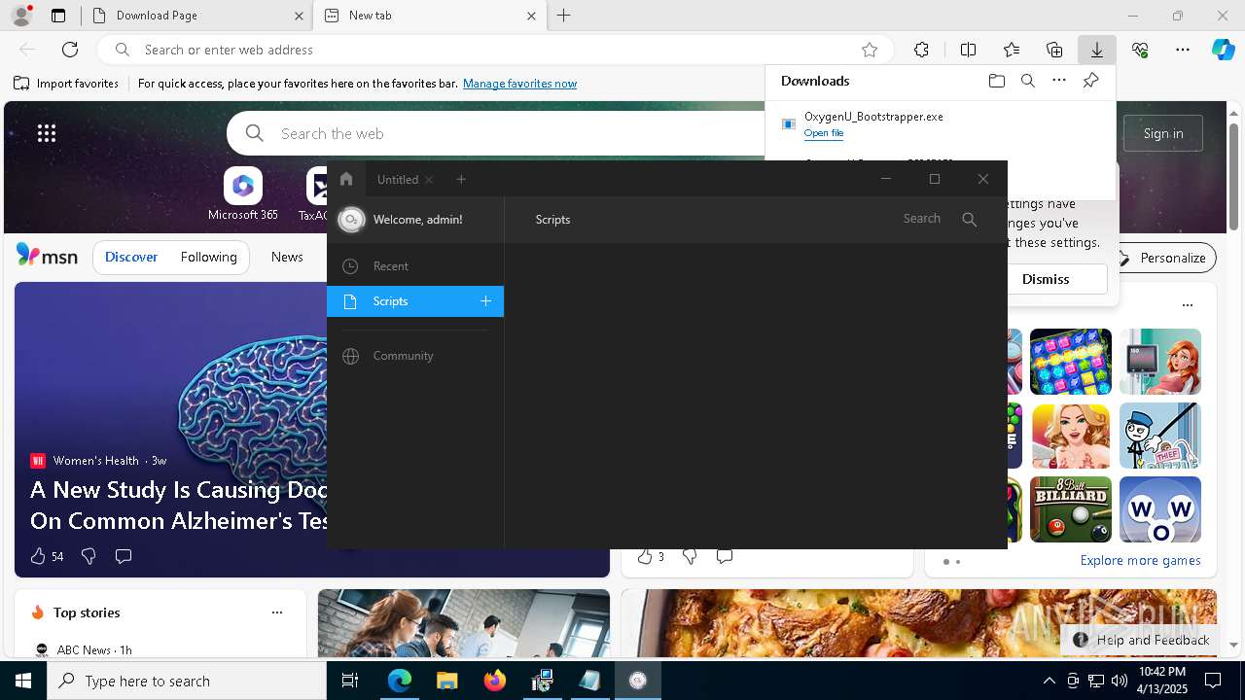
Task: Open the Microsoft 365 shortcut
Action: coord(243,193)
